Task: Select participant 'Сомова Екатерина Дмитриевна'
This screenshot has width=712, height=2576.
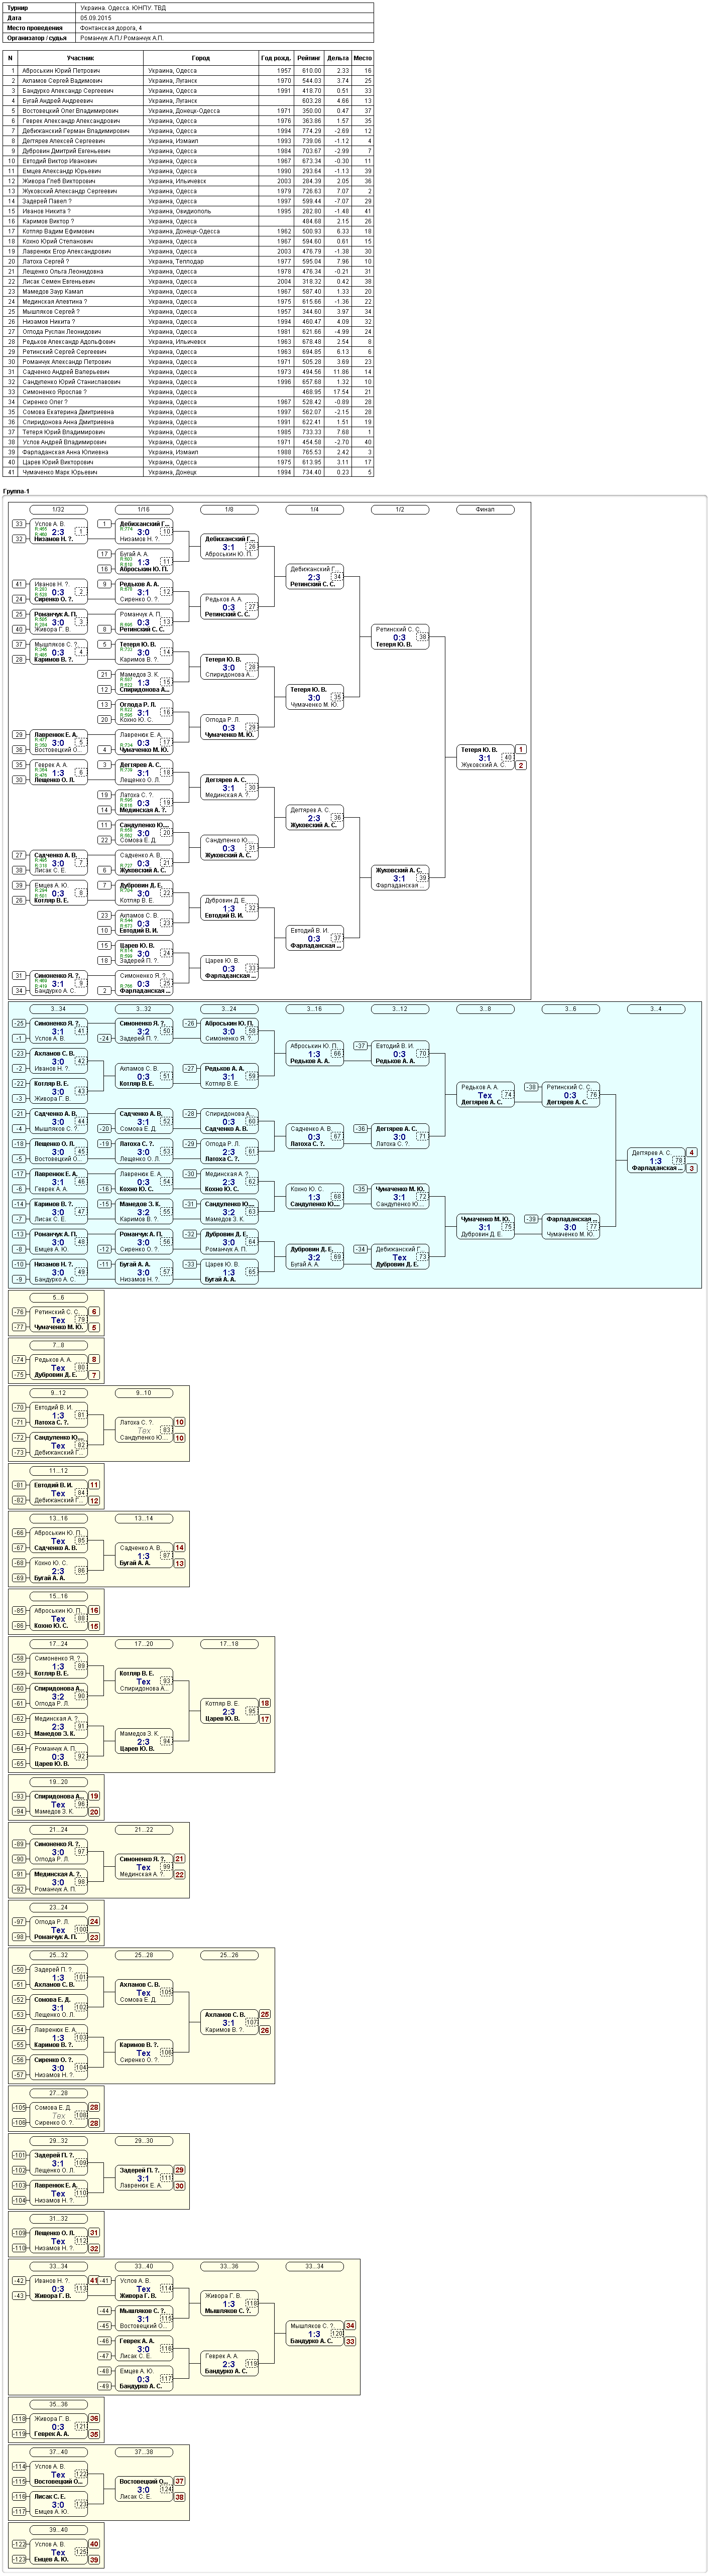Action: coord(67,411)
